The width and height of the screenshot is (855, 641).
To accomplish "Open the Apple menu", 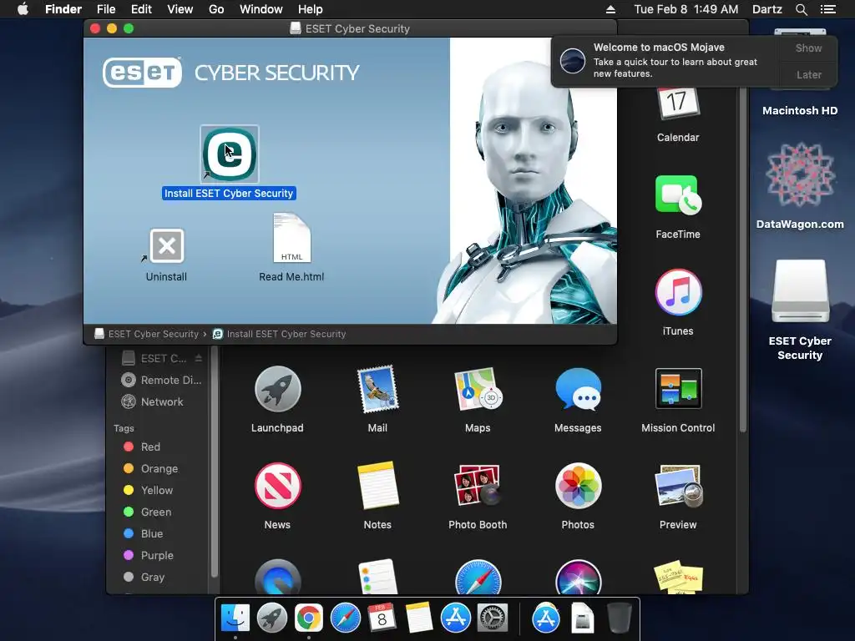I will pyautogui.click(x=23, y=9).
